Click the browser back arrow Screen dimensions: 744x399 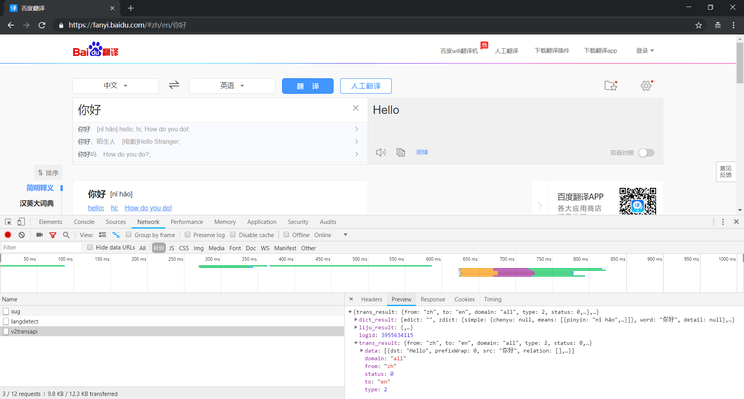coord(11,25)
